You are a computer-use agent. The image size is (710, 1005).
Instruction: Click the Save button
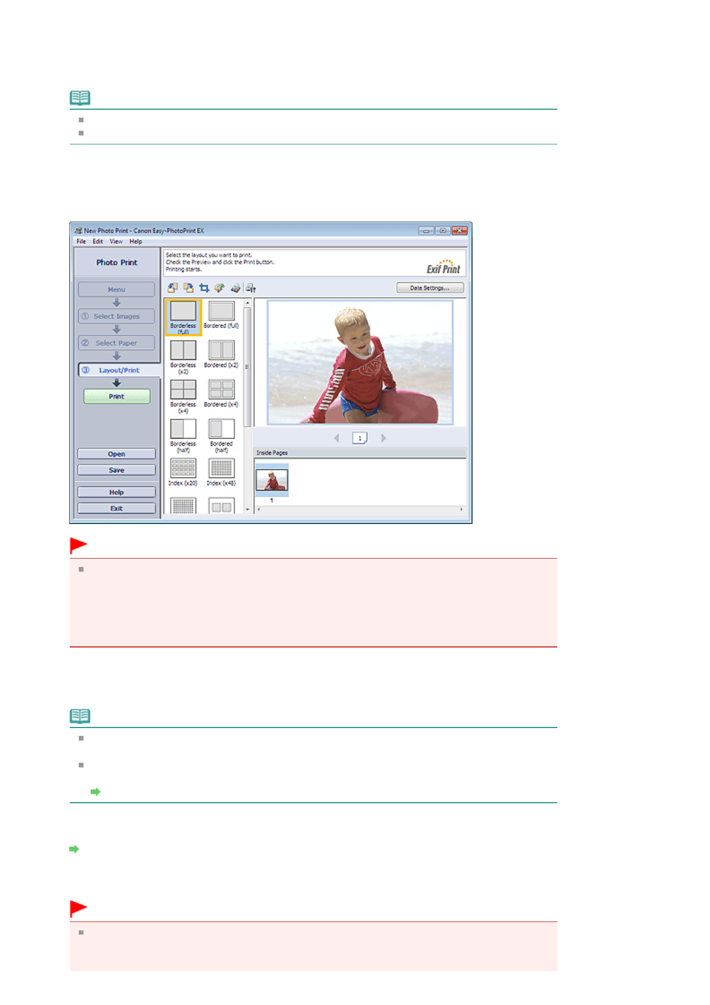coord(116,470)
